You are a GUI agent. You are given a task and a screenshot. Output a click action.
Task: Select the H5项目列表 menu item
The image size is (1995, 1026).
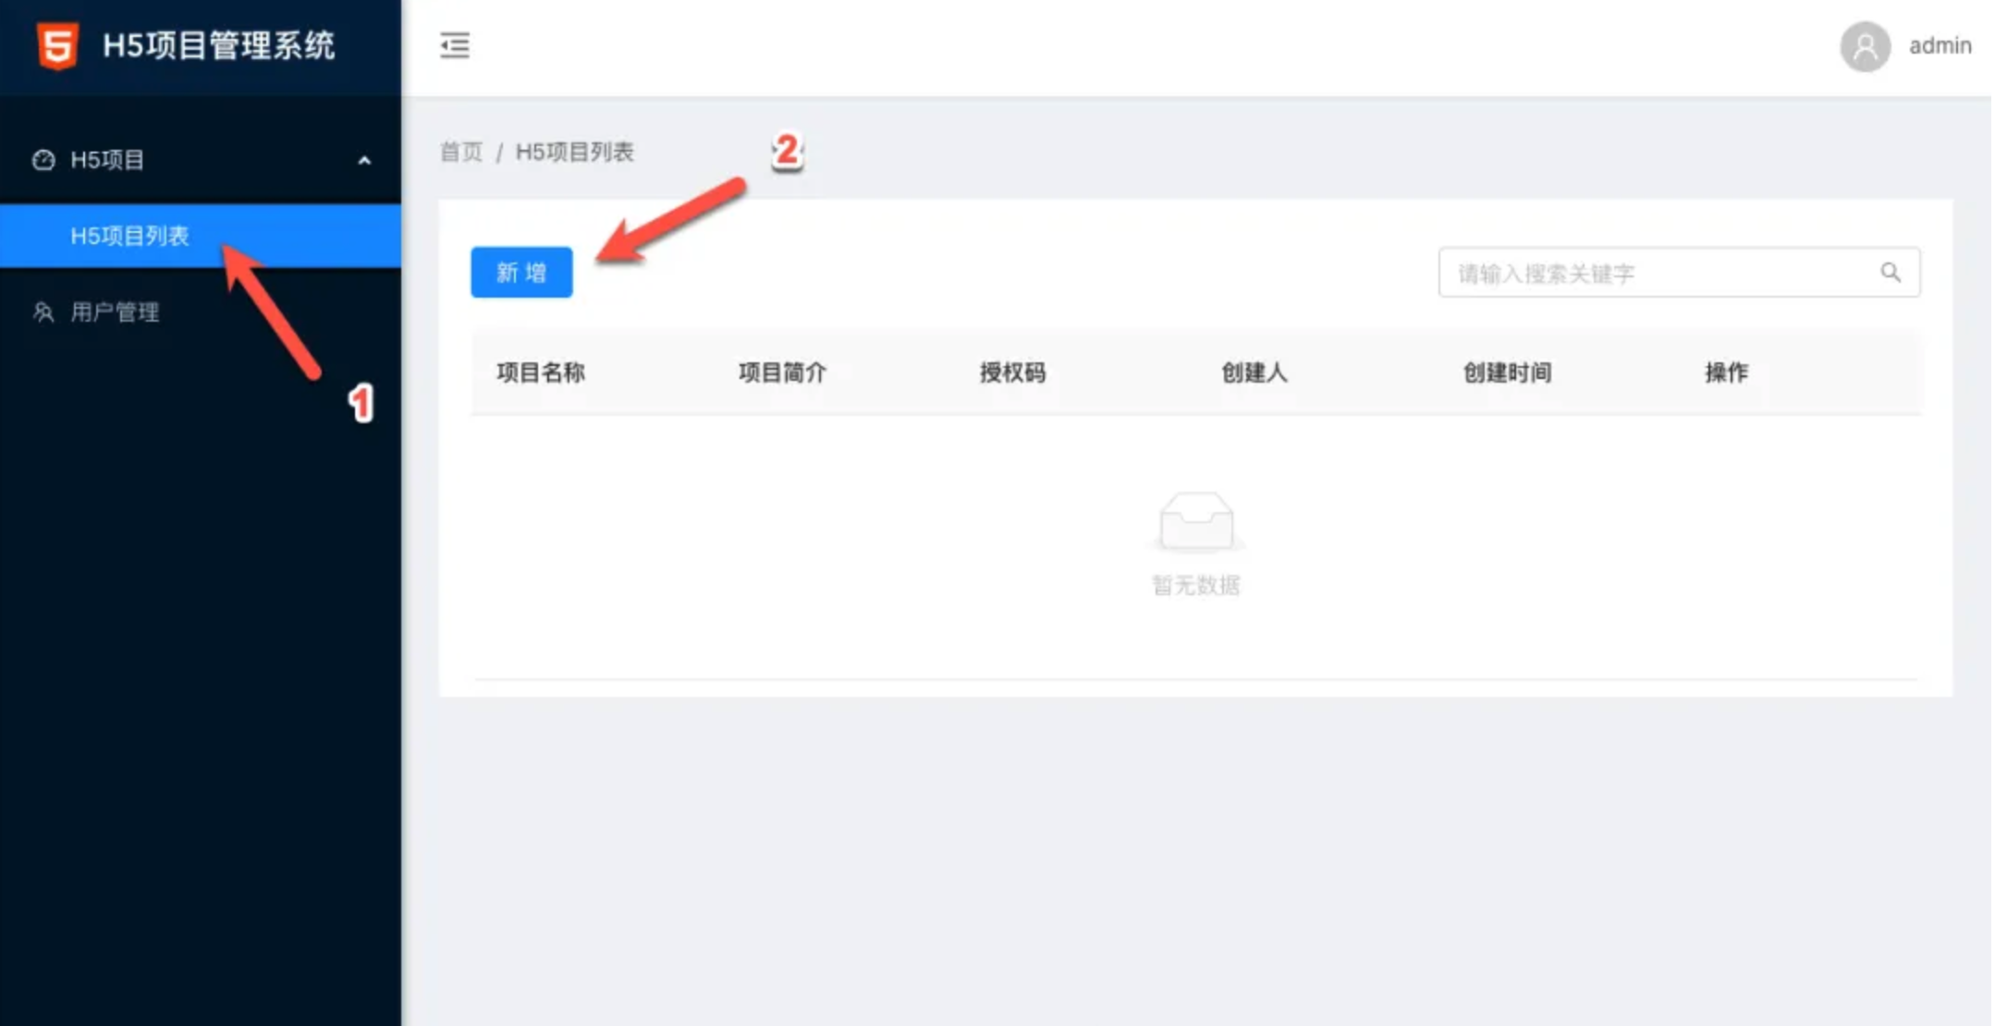coord(129,236)
